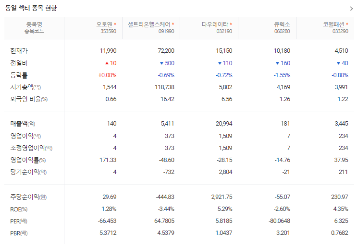The width and height of the screenshot is (357, 244).
Task: Open the 오토앤 stock link
Action: (x=104, y=24)
